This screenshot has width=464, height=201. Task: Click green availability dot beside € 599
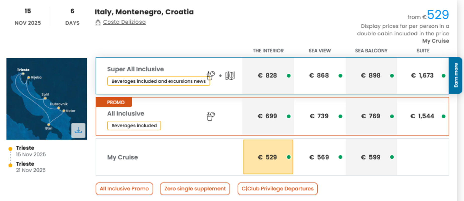tap(392, 157)
